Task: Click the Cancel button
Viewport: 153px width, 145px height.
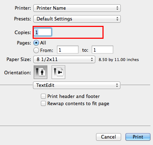Action: point(109,137)
